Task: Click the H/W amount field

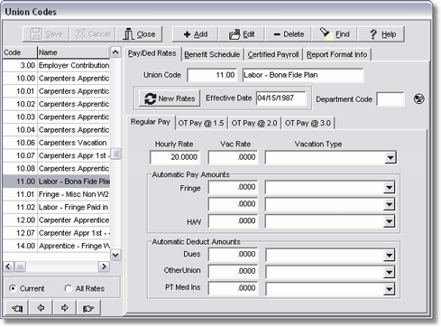Action: [x=233, y=221]
